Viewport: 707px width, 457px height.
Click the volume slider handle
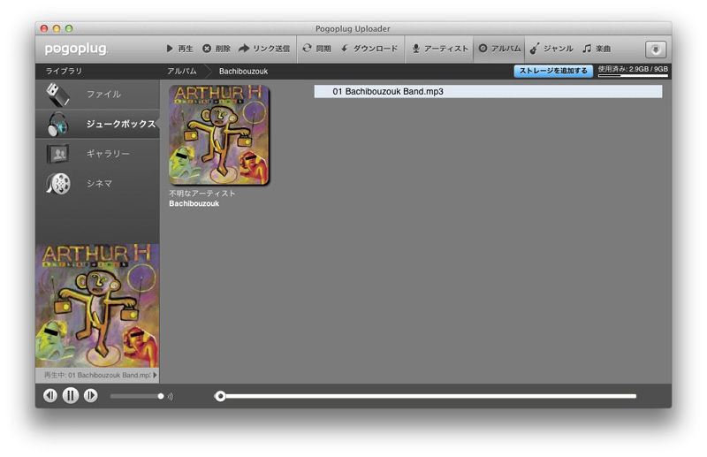[x=161, y=396]
